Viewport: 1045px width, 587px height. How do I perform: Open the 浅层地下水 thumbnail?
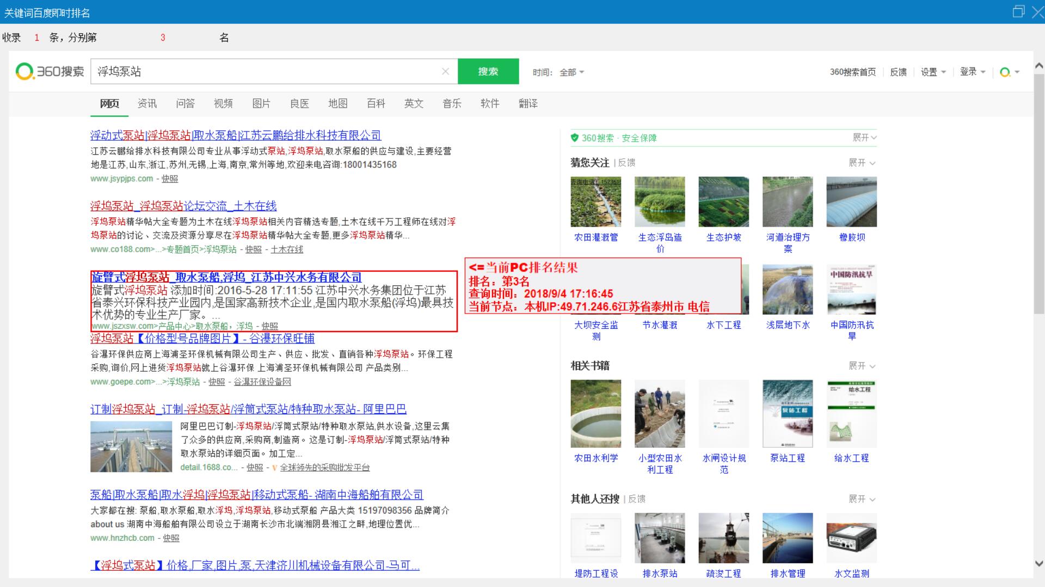(x=788, y=289)
